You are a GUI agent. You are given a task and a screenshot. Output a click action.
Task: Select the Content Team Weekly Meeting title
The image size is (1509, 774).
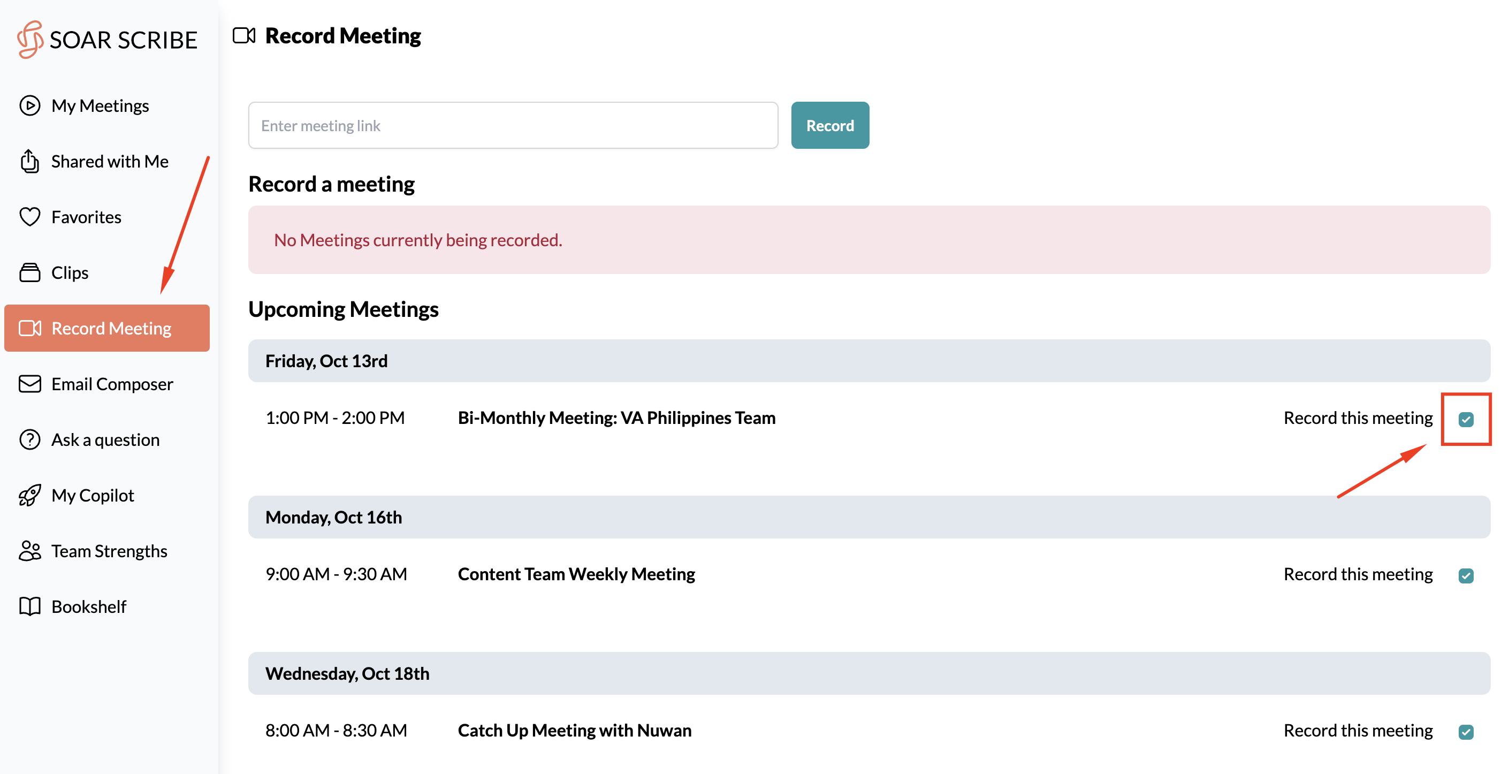click(576, 574)
